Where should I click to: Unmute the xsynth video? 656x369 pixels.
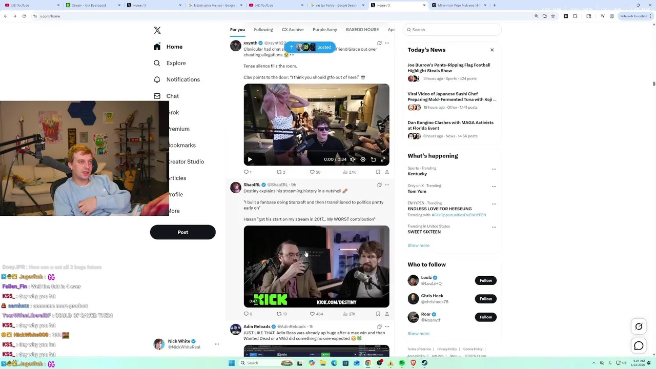(x=353, y=159)
